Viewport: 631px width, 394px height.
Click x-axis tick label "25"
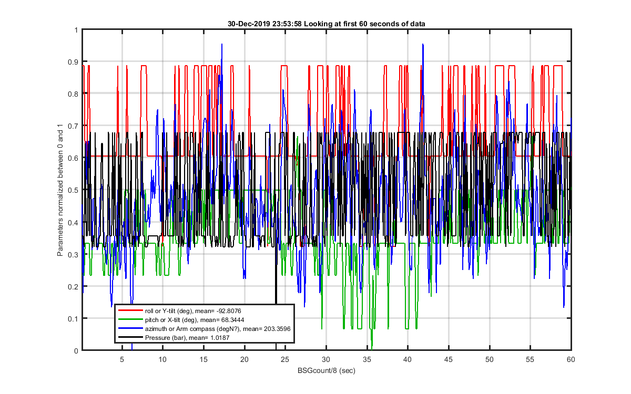tap(285, 359)
